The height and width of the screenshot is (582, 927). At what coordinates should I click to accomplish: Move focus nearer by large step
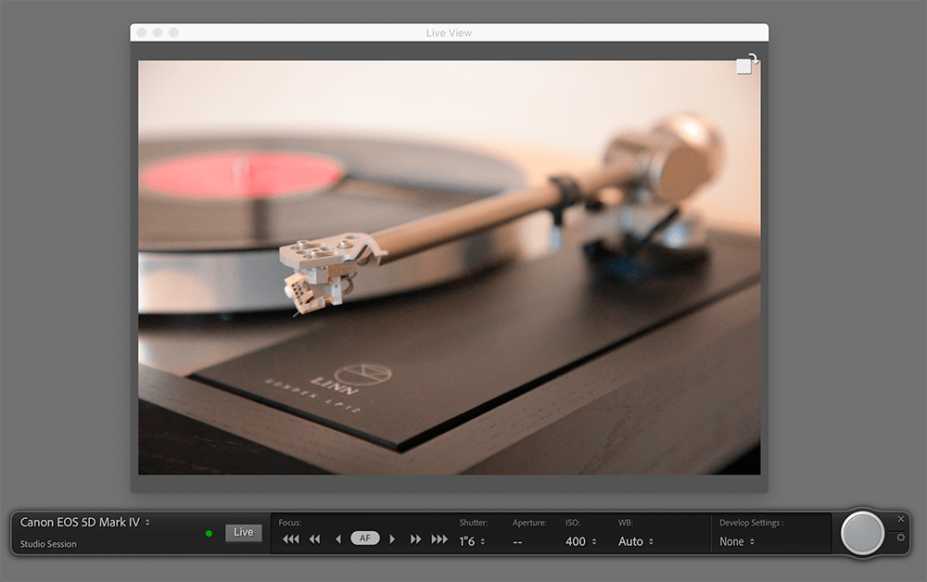tap(290, 538)
